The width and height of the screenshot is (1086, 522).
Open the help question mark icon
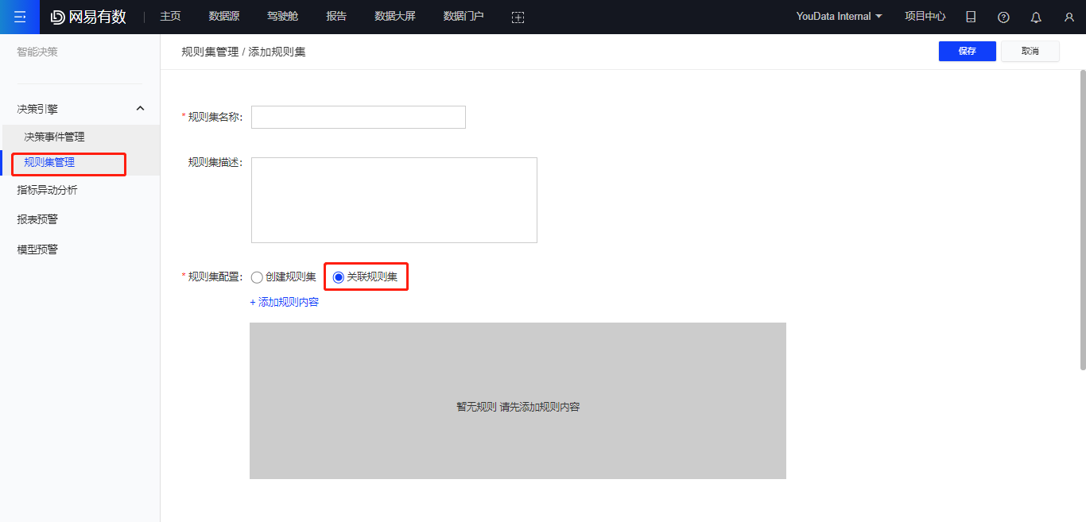(1003, 17)
